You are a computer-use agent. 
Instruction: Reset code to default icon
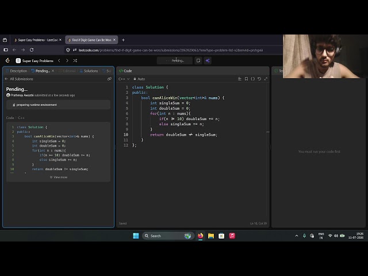pyautogui.click(x=259, y=79)
